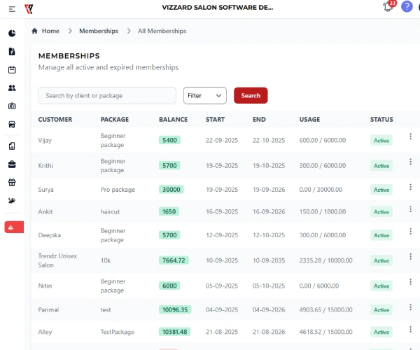The height and width of the screenshot is (350, 420).
Task: Click the gift box icon in sidebar
Action: [x=12, y=183]
